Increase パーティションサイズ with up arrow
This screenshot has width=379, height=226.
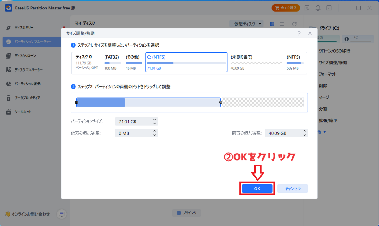pos(154,120)
